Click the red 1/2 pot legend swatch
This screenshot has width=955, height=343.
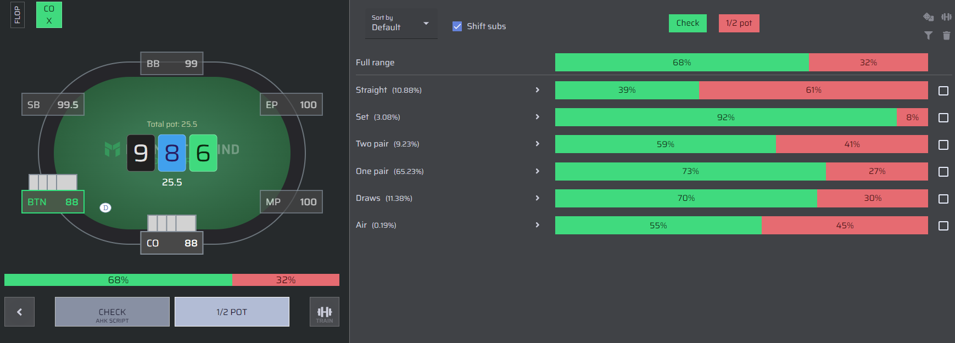click(x=739, y=23)
